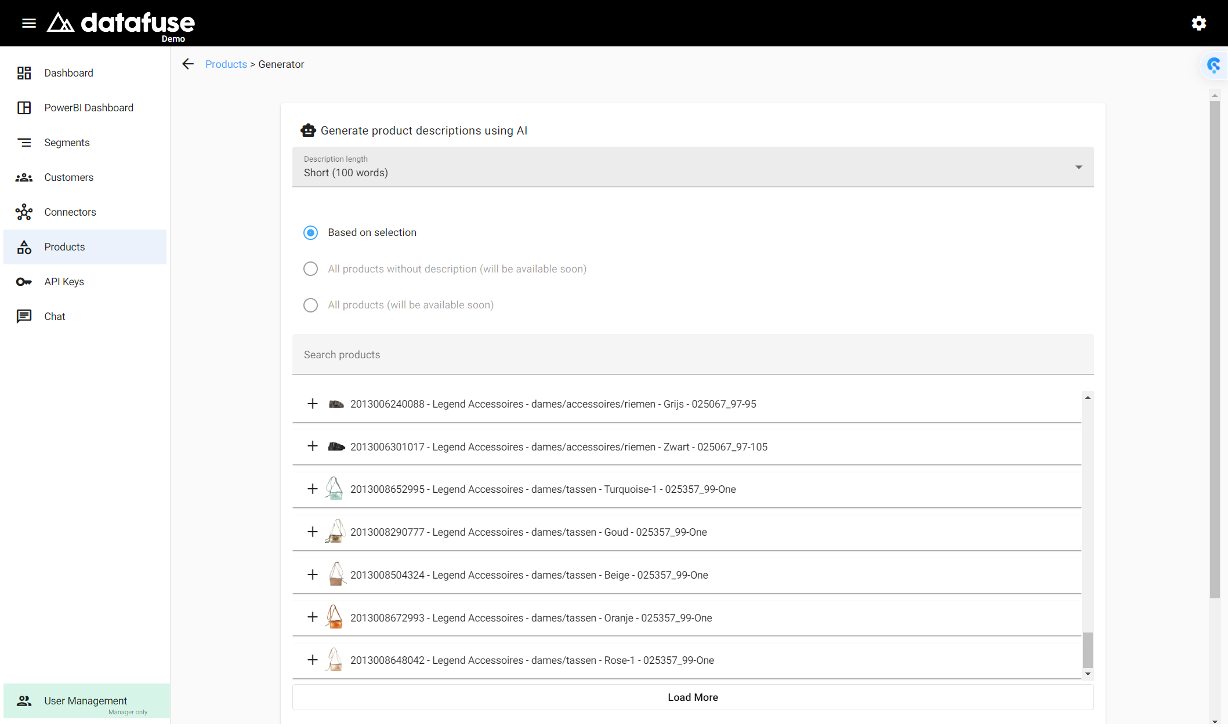
Task: Open the help chat widget icon
Action: coord(1213,65)
